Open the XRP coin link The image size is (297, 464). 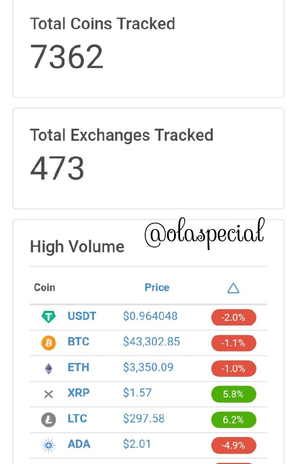coord(78,392)
